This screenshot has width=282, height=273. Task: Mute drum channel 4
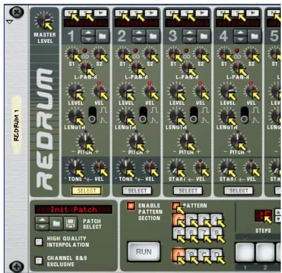(223, 13)
